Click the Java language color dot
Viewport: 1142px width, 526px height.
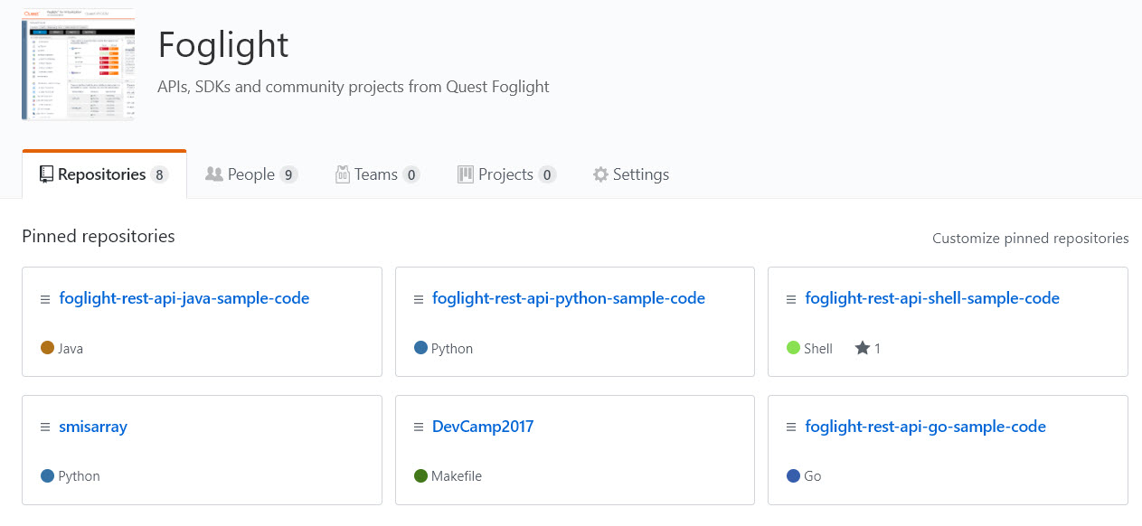tap(47, 348)
